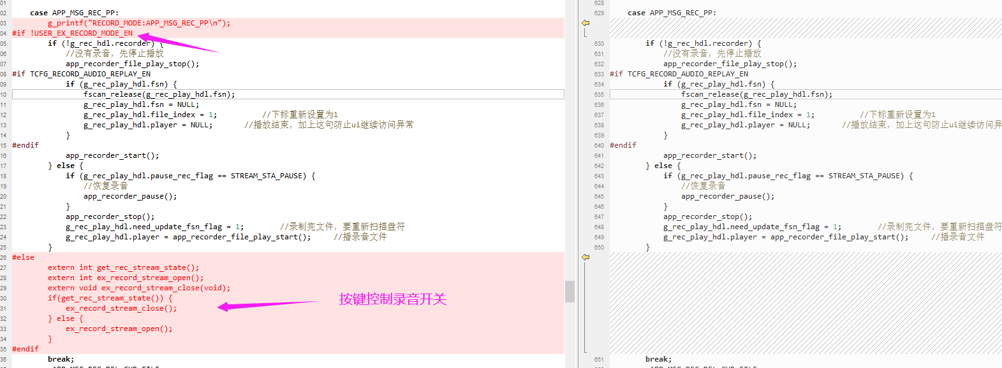1002x368 pixels.
Task: Click break; statement in left pane
Action: pos(61,359)
